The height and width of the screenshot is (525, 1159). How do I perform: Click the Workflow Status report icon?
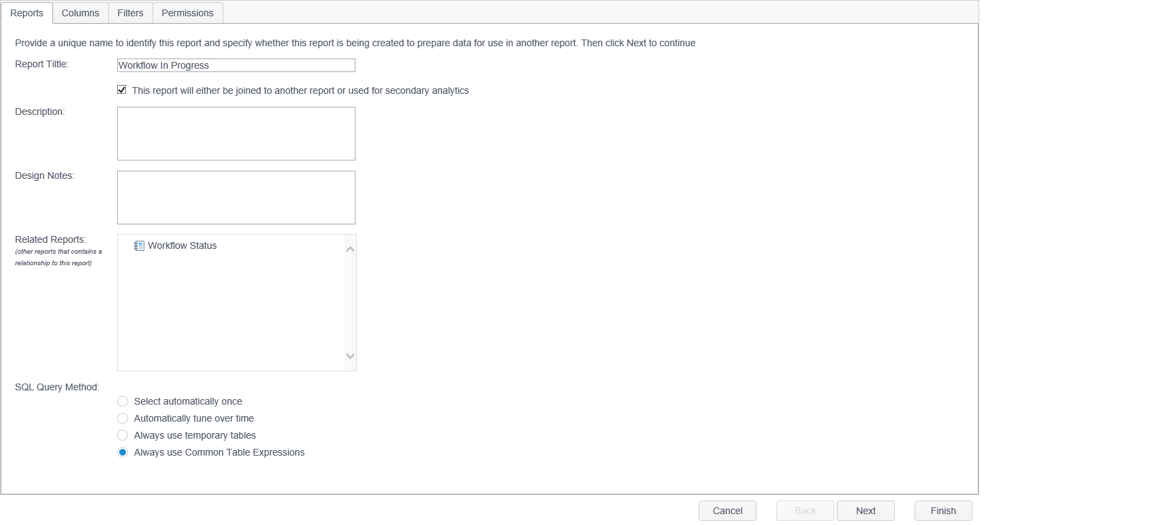coord(139,245)
